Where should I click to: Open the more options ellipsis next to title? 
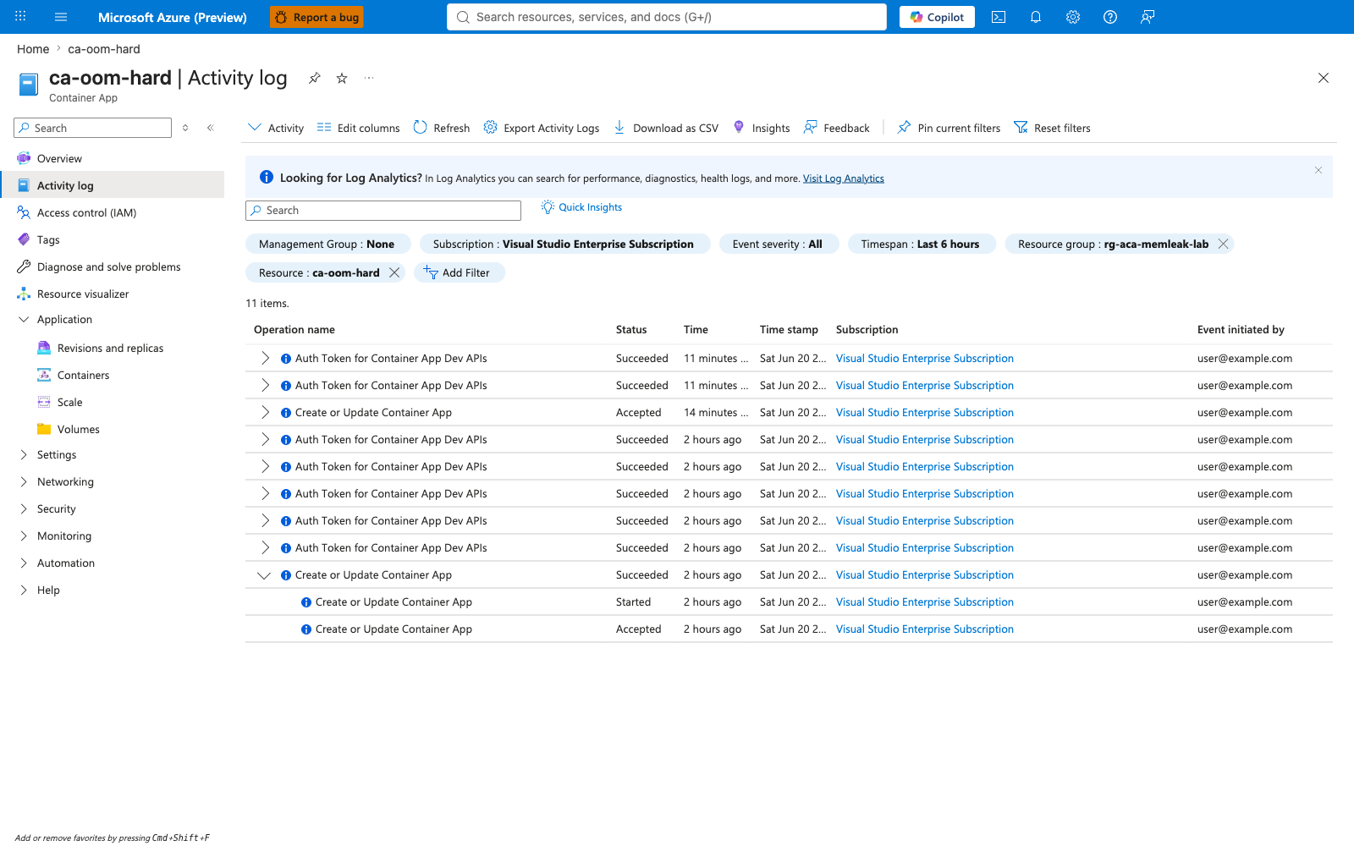click(369, 78)
